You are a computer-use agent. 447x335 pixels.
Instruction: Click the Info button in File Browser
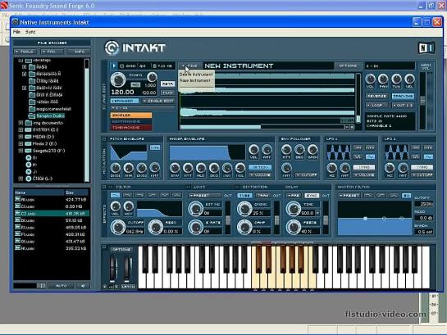(x=79, y=52)
